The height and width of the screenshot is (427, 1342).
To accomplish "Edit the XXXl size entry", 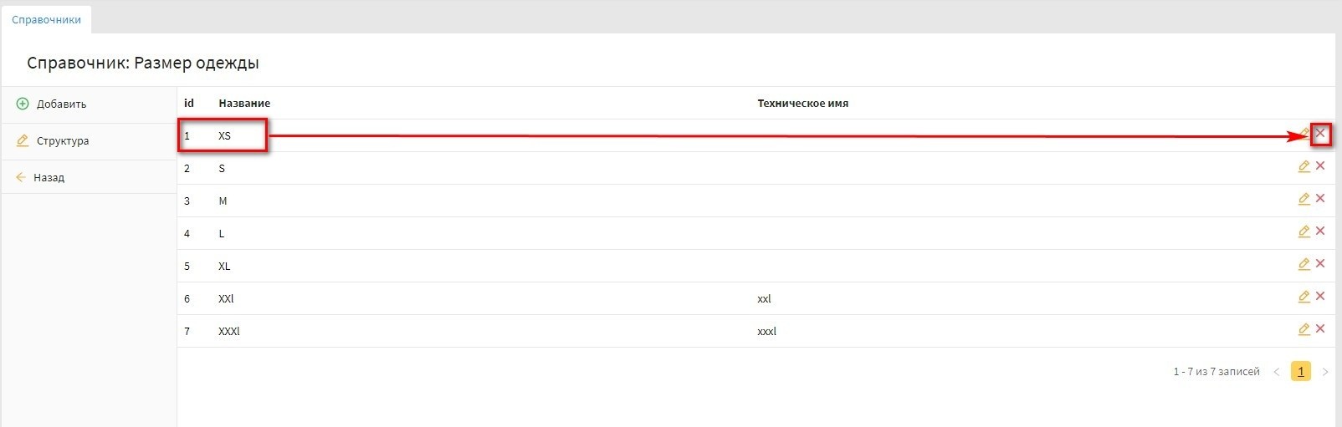I will 1304,329.
